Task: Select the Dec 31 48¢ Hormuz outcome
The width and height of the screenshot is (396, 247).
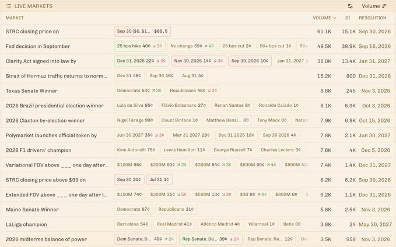Action: coord(129,75)
